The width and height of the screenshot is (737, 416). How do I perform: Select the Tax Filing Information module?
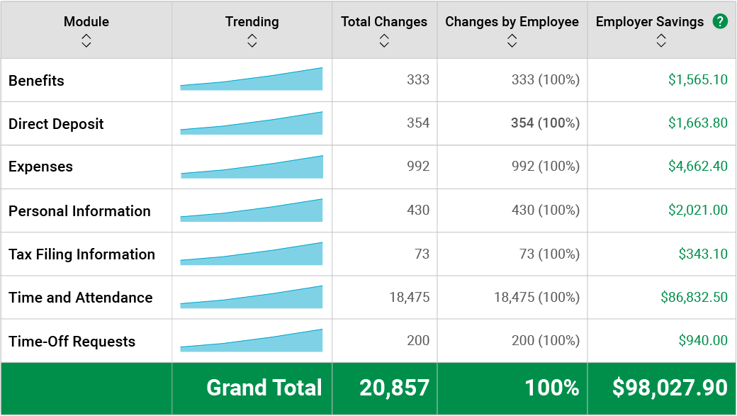[x=81, y=254]
